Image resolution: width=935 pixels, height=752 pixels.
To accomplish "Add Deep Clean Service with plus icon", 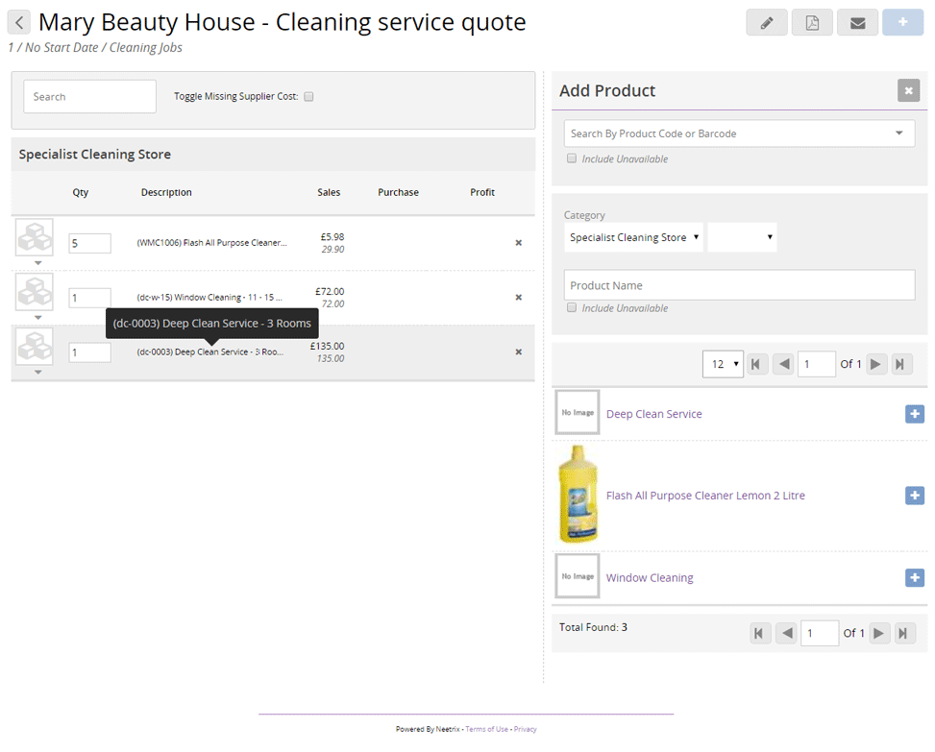I will point(915,414).
